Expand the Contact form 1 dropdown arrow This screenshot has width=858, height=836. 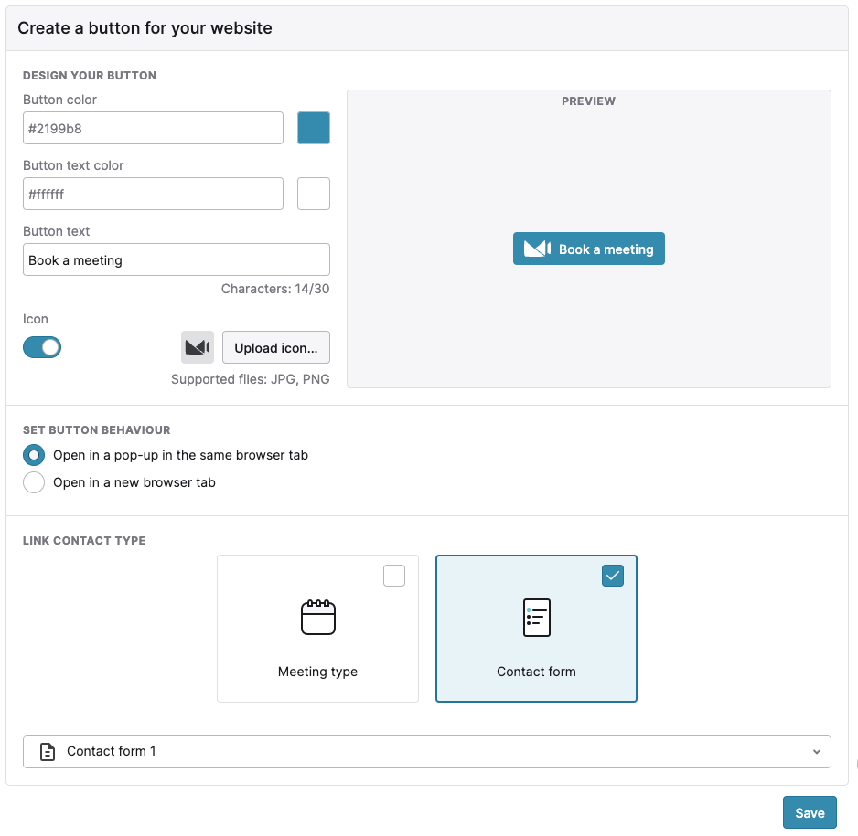point(817,752)
